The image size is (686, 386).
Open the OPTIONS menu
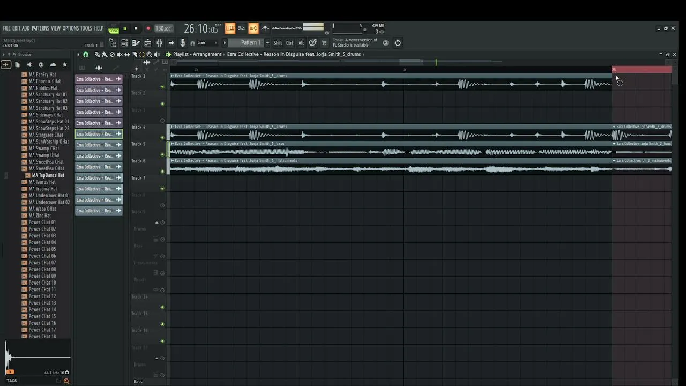pyautogui.click(x=70, y=28)
